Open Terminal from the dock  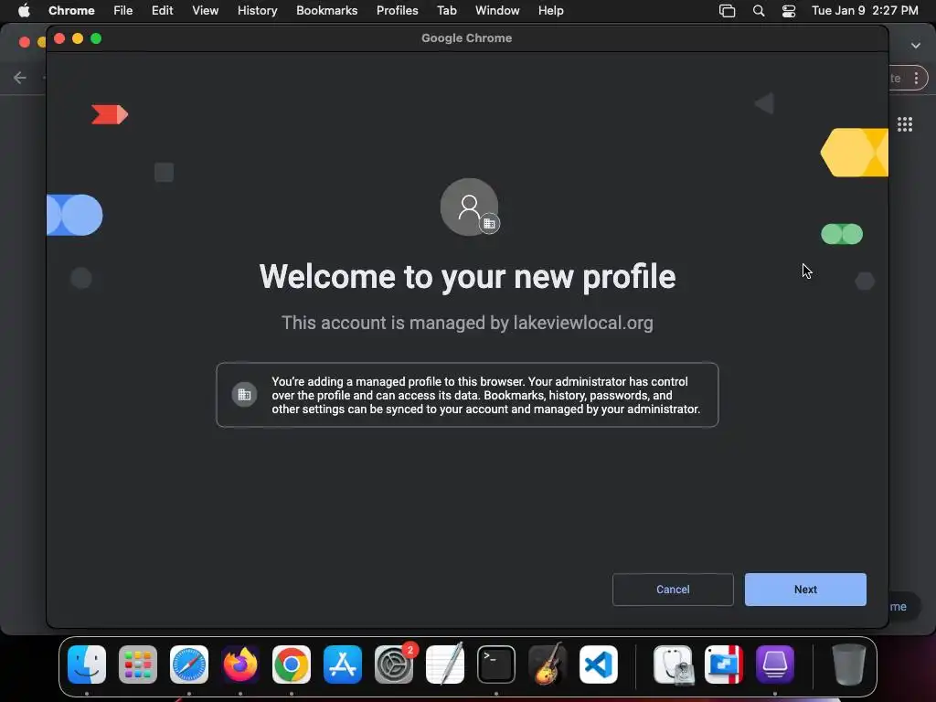click(x=496, y=665)
